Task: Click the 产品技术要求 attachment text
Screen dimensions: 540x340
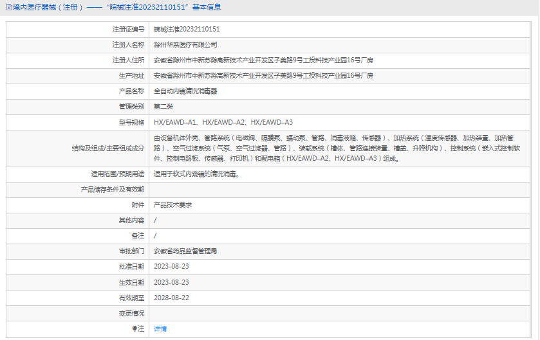Action: pyautogui.click(x=173, y=205)
